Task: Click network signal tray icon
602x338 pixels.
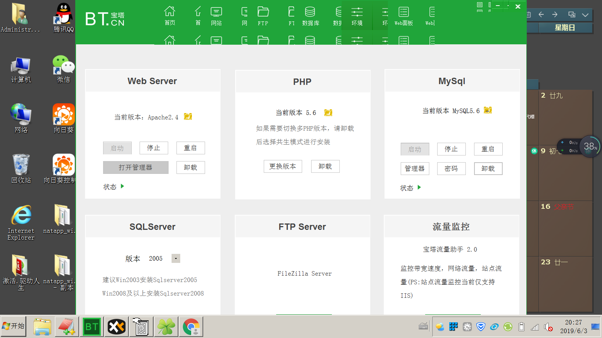Action: click(x=535, y=327)
